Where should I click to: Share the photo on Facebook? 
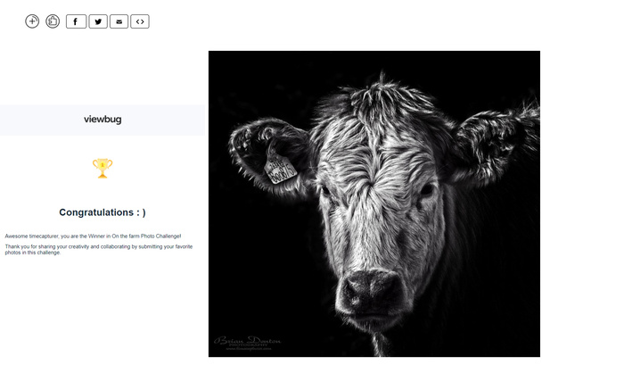(76, 21)
